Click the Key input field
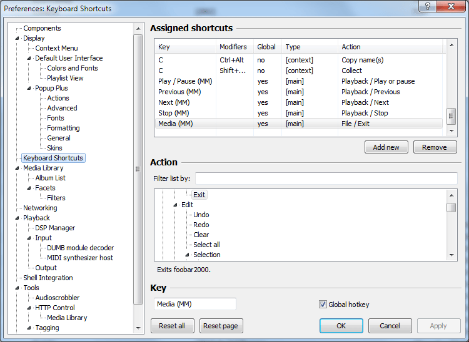 (194, 304)
